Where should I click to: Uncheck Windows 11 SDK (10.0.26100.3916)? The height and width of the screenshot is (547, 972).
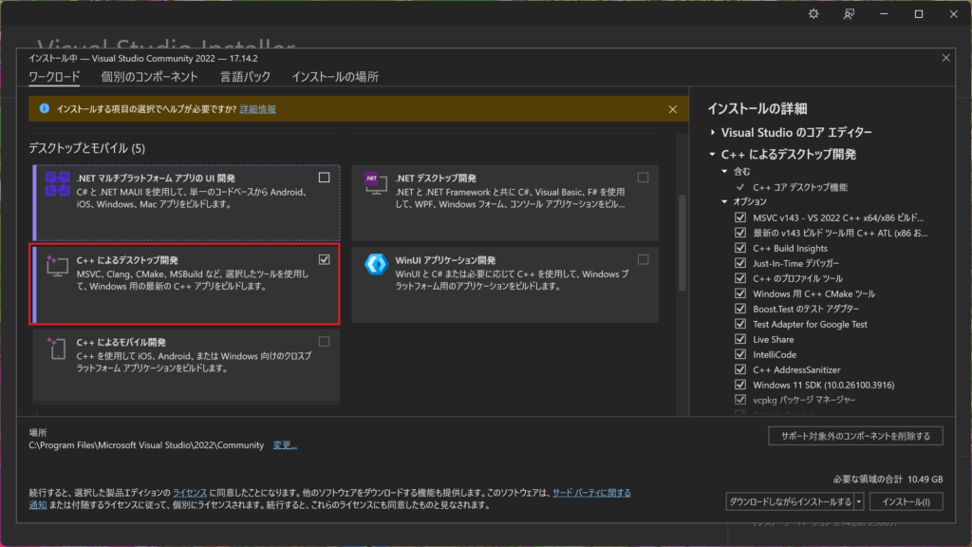(740, 385)
